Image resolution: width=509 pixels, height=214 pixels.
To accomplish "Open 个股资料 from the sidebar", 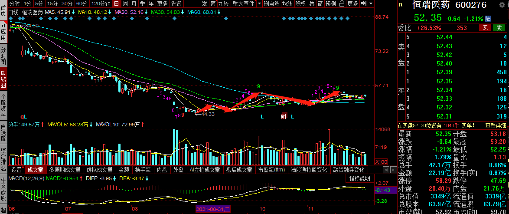I will [3, 107].
